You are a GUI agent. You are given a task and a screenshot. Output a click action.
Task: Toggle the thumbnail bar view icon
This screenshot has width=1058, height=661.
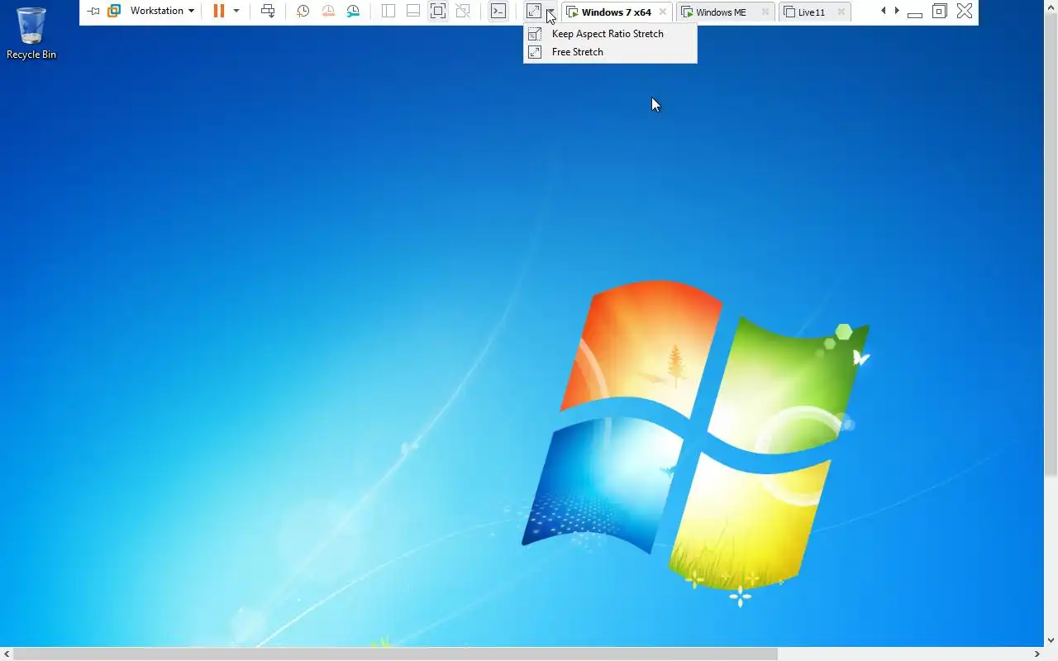[x=413, y=11]
